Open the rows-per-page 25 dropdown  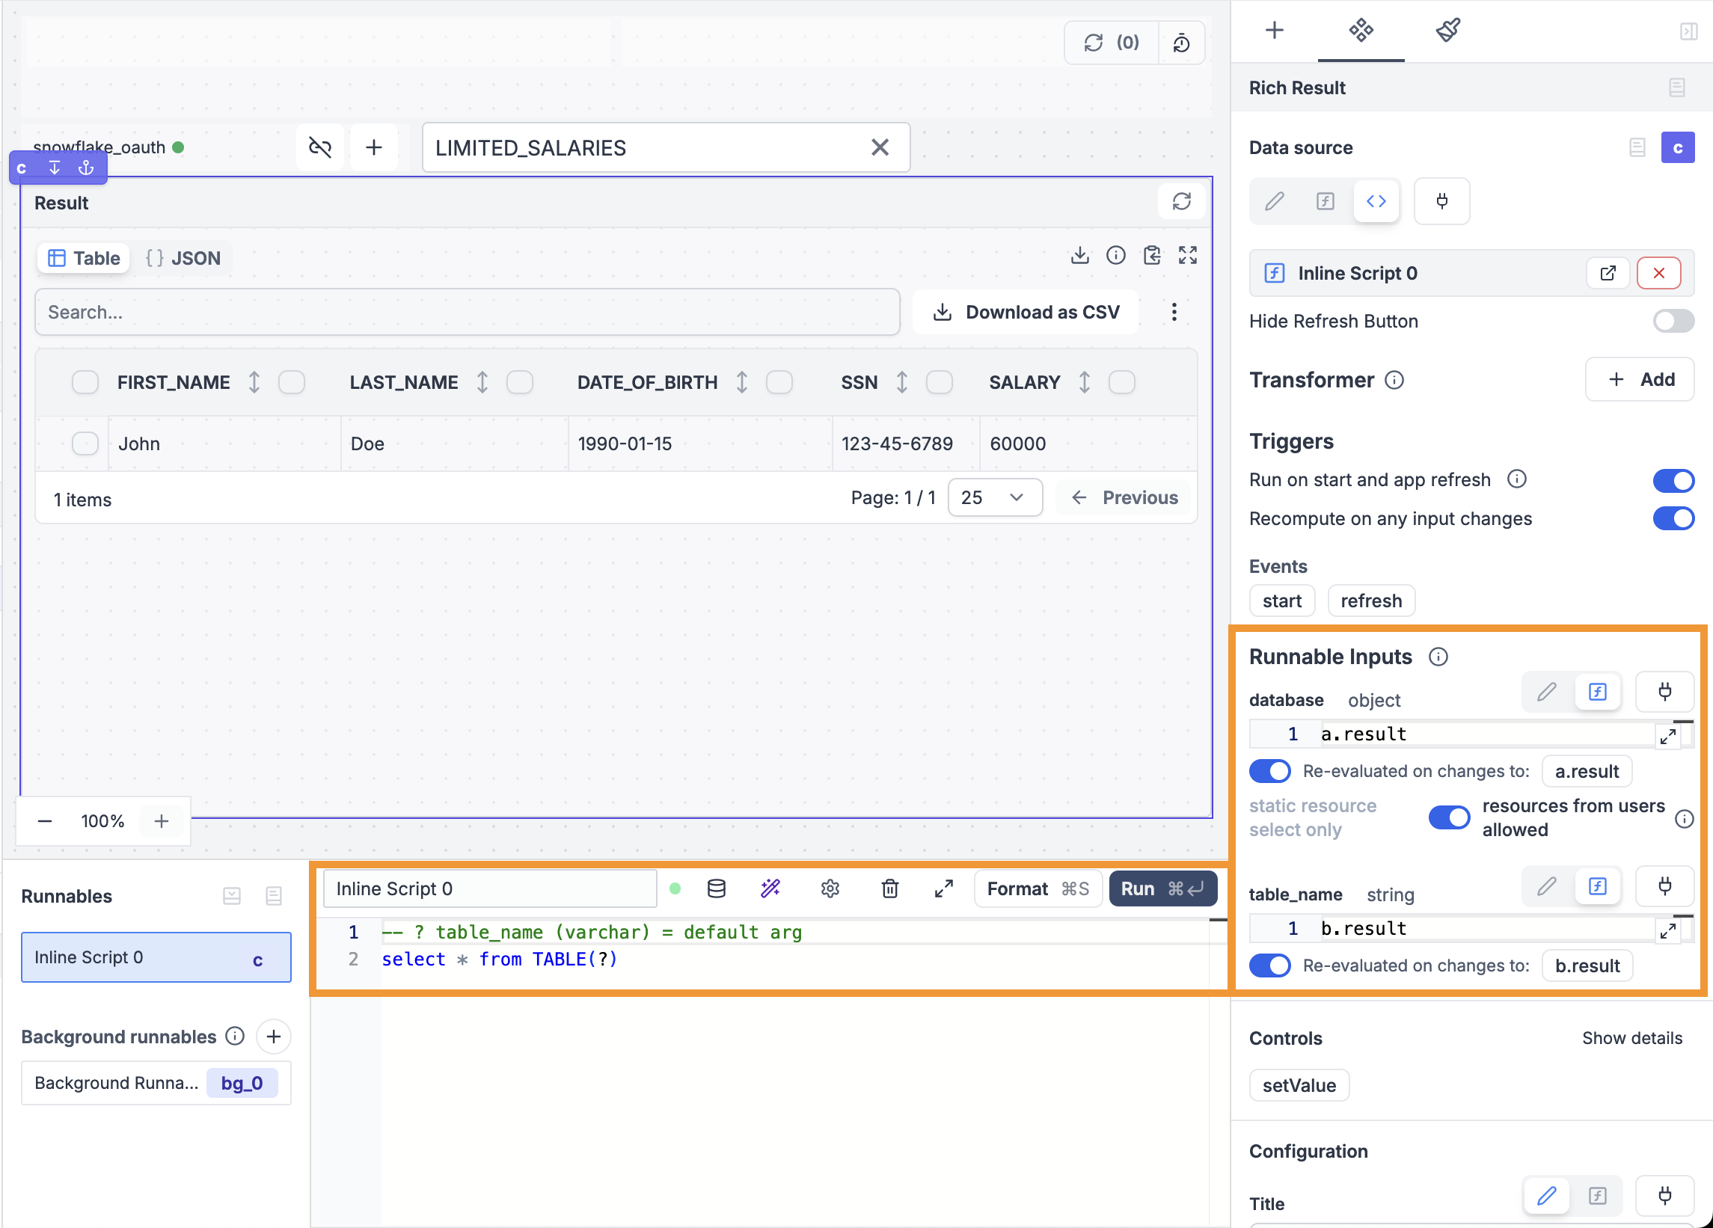pyautogui.click(x=995, y=497)
